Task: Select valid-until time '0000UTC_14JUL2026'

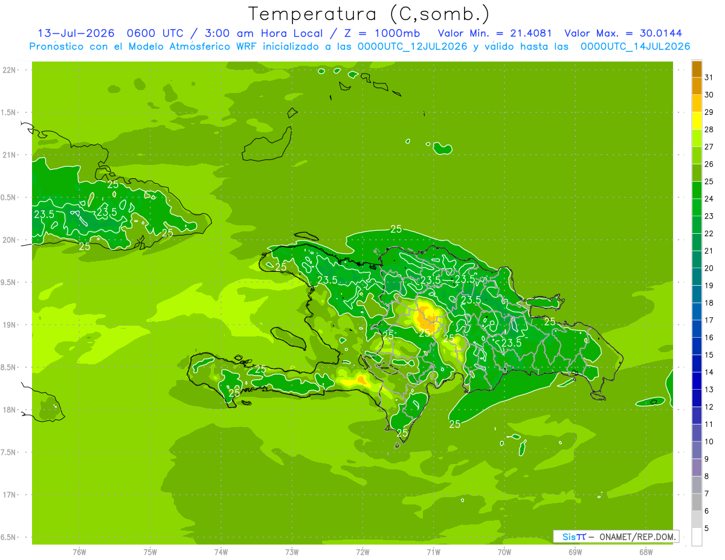Action: pos(636,46)
